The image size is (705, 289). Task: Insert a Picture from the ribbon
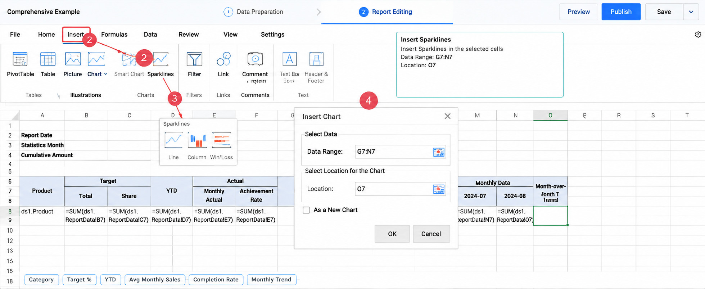click(x=73, y=59)
